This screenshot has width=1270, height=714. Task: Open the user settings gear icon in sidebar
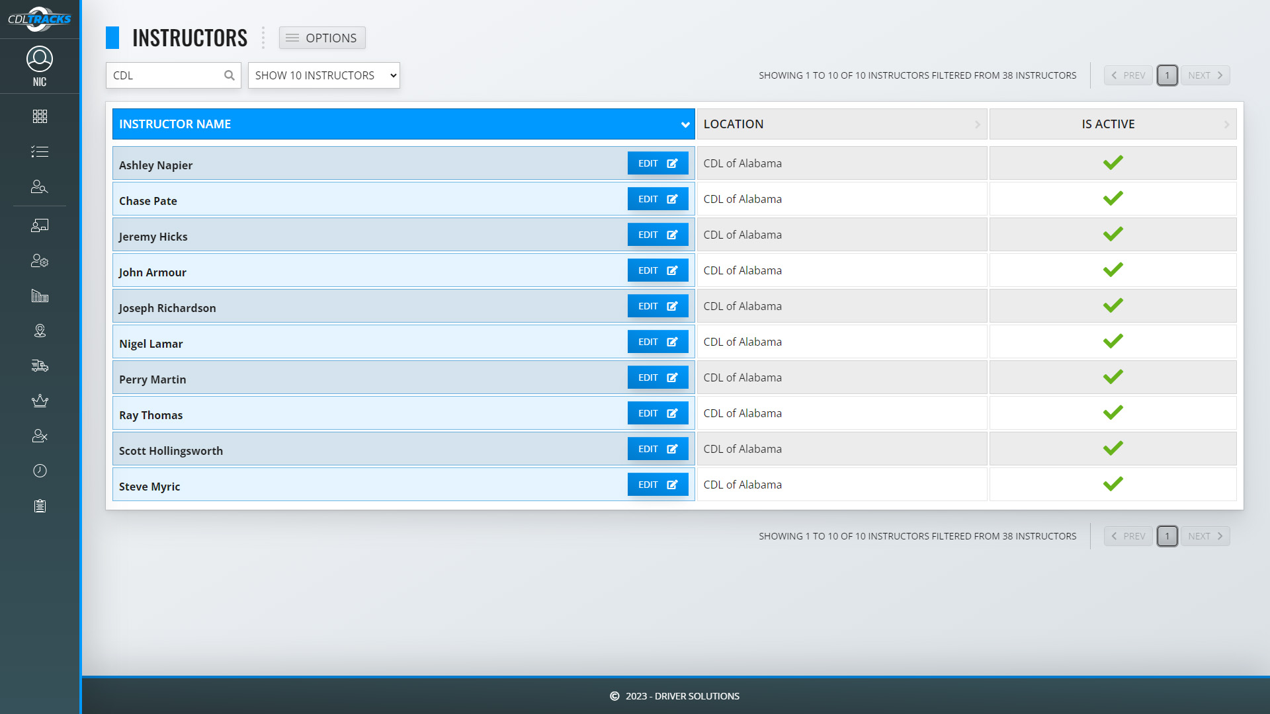coord(40,260)
